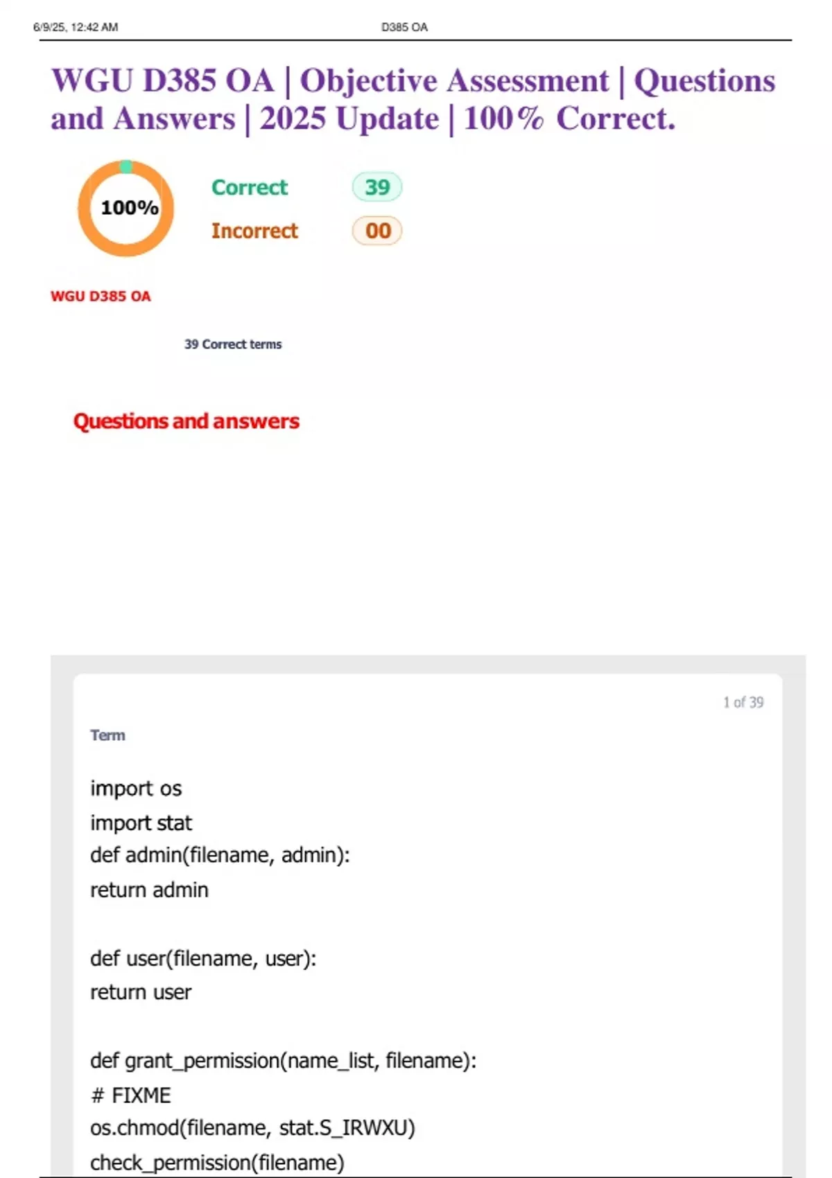The width and height of the screenshot is (832, 1178).
Task: Click the Questions and answers heading
Action: 187,421
